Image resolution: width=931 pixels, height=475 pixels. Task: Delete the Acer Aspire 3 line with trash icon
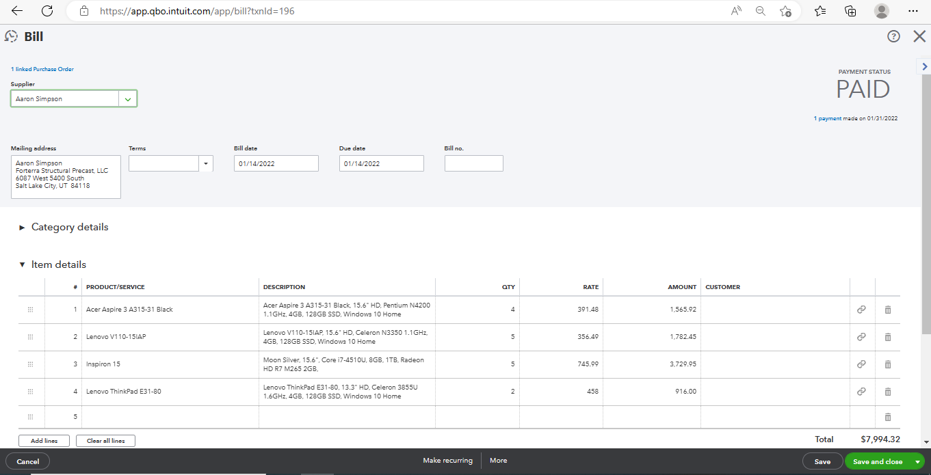[x=888, y=310]
